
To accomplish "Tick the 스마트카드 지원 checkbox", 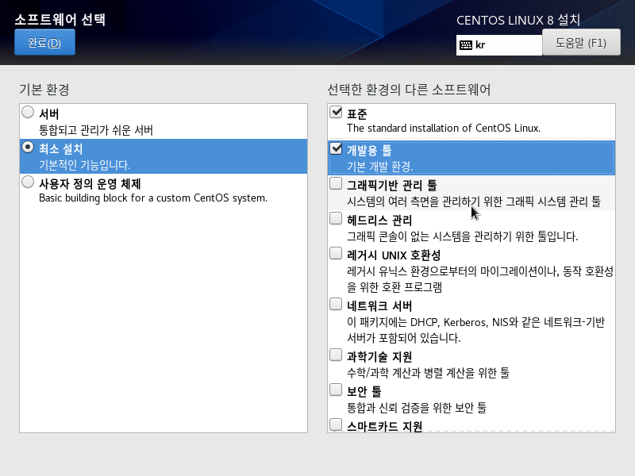I will click(336, 424).
